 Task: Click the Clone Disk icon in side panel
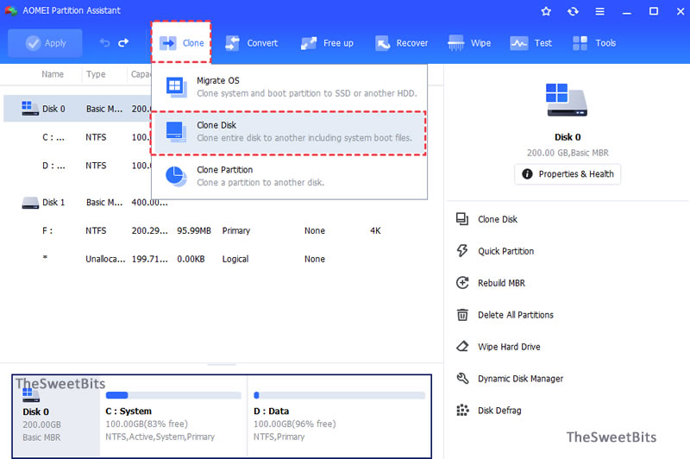(462, 219)
